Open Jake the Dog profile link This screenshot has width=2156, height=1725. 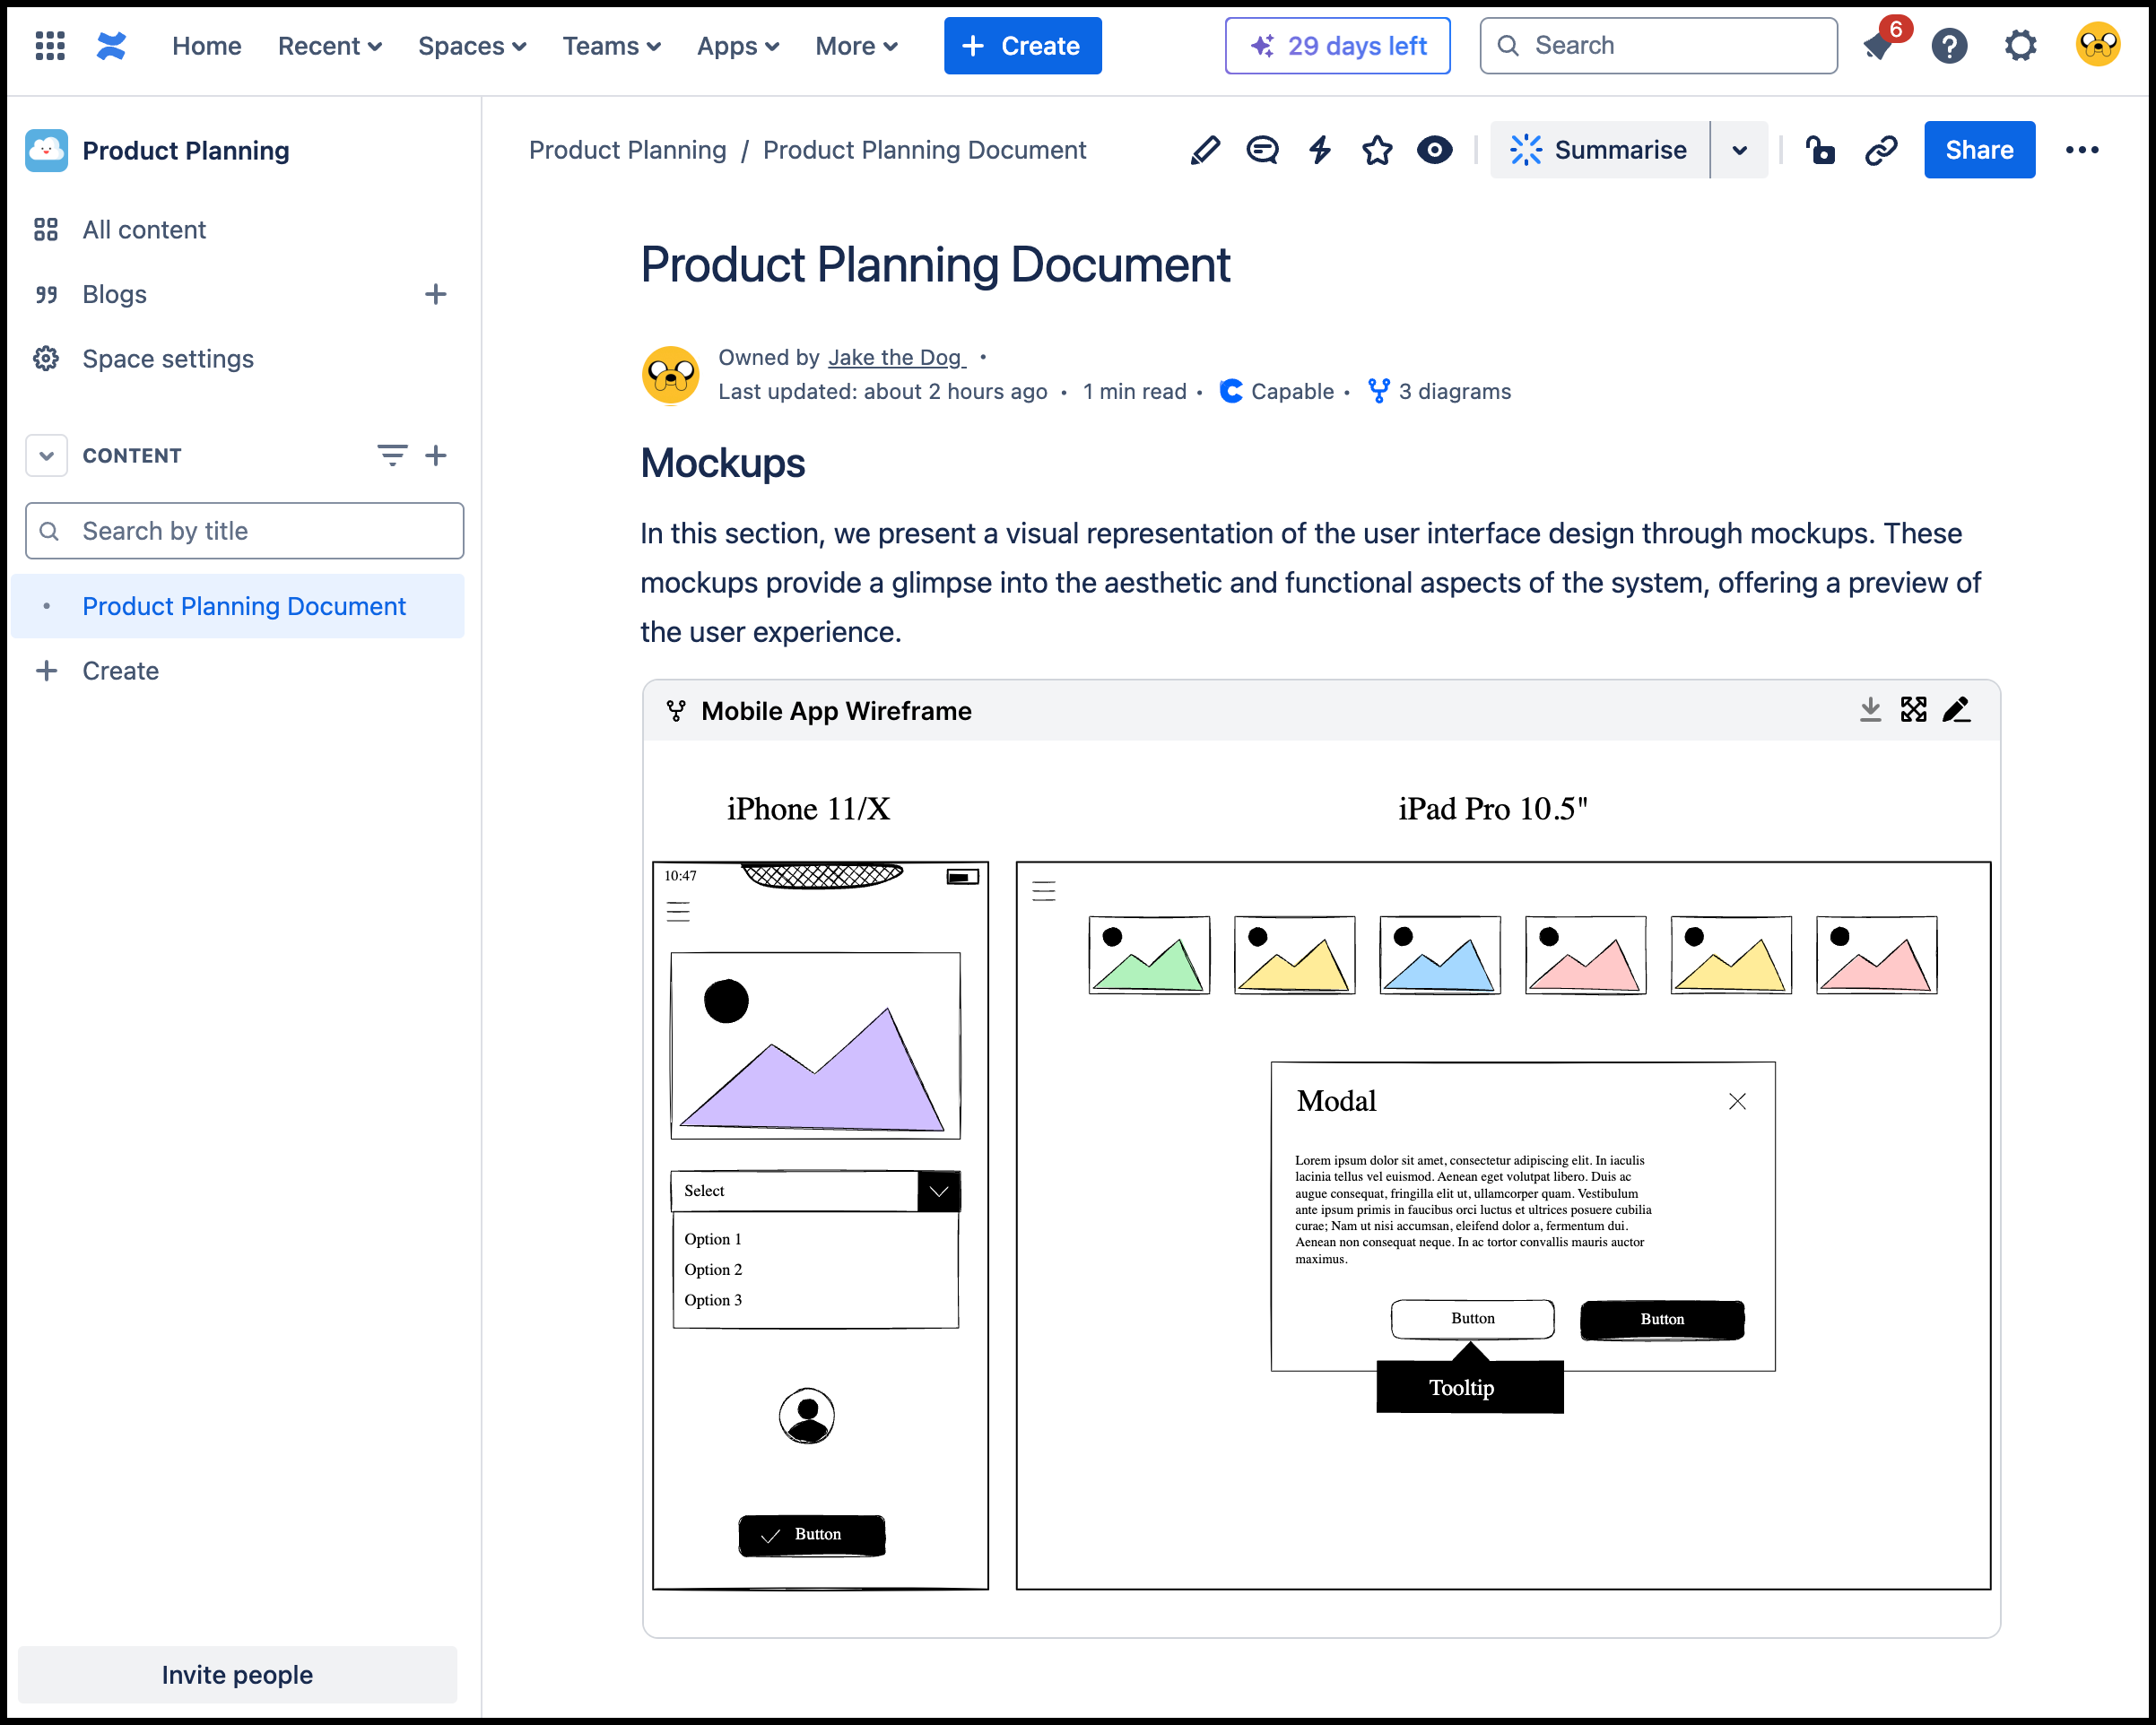point(895,358)
